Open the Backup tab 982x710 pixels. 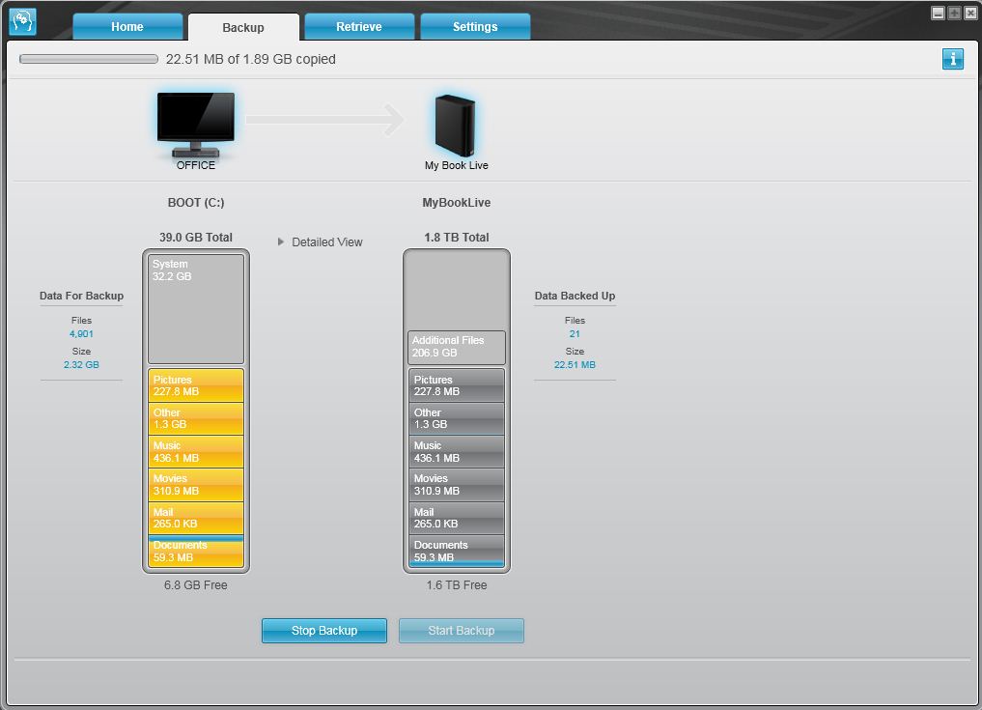click(x=243, y=27)
